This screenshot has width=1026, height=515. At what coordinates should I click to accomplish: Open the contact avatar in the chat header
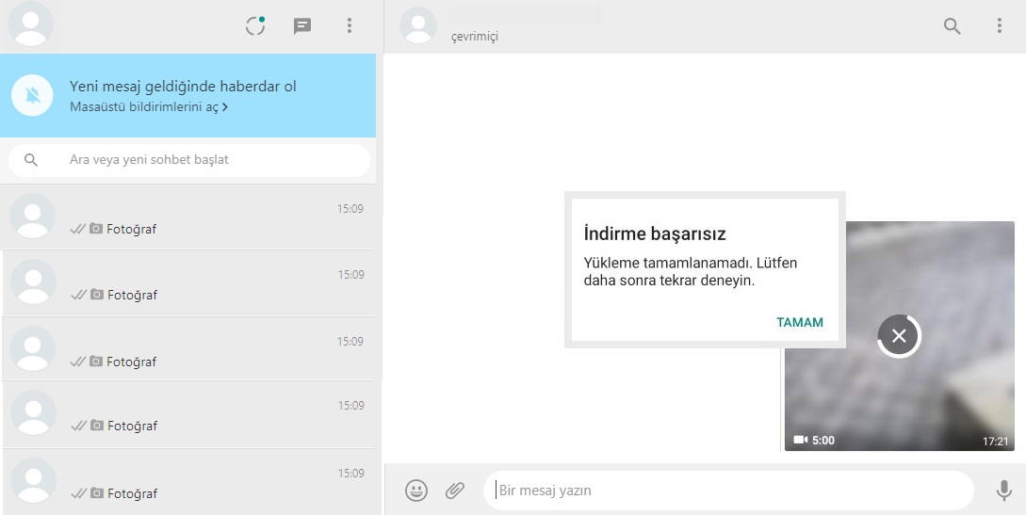pyautogui.click(x=418, y=25)
